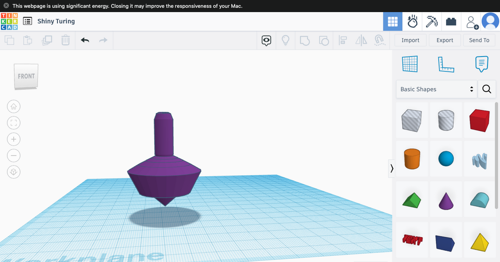Click the Minecraft export pickaxe icon
The width and height of the screenshot is (500, 262).
coord(431,21)
